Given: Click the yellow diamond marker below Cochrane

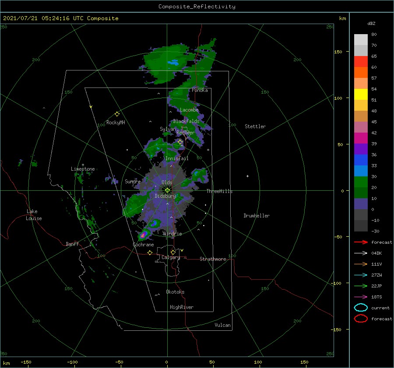Looking at the screenshot, I should (x=150, y=252).
